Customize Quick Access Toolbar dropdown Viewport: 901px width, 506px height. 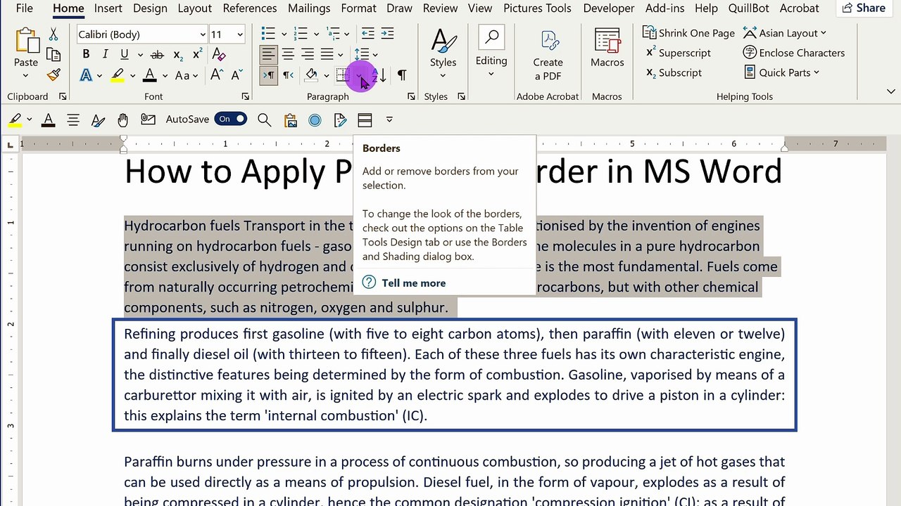[x=389, y=120]
